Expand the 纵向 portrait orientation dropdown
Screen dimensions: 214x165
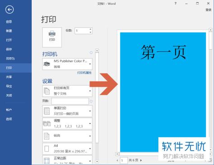pos(67,136)
